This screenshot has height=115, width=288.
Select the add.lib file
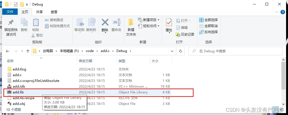pyautogui.click(x=88, y=92)
